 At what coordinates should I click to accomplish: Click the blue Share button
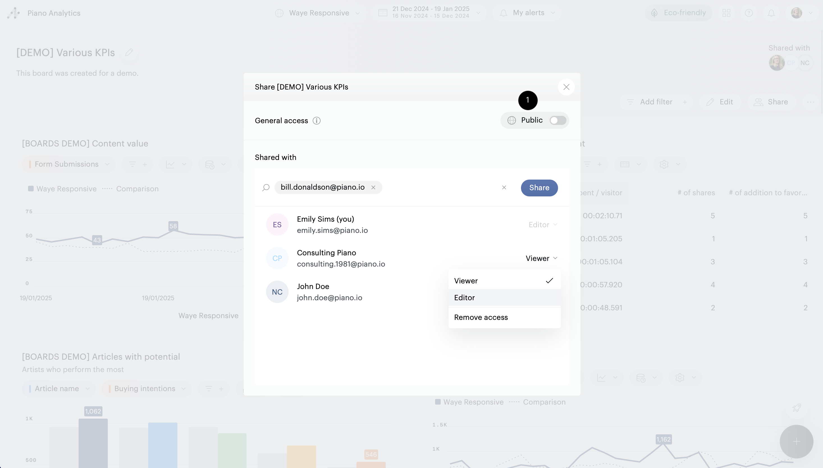point(539,188)
